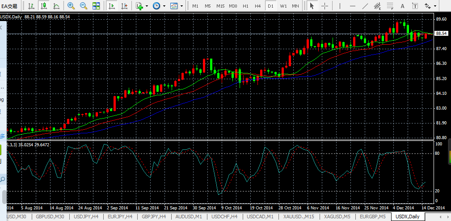Switch to the AUDUSD,M1 chart tab
The image size is (451, 221).
point(189,217)
